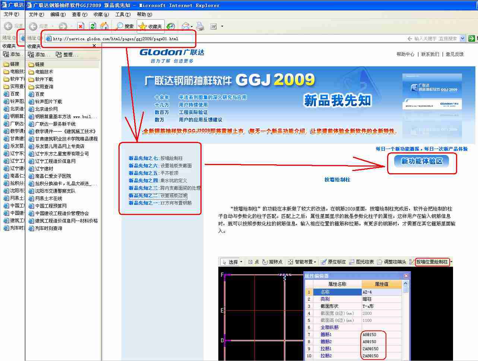The width and height of the screenshot is (478, 361).
Task: Open the 北京造价网 favorite
Action: click(x=43, y=109)
